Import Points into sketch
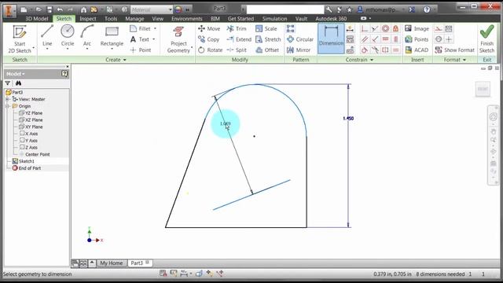 (x=417, y=39)
